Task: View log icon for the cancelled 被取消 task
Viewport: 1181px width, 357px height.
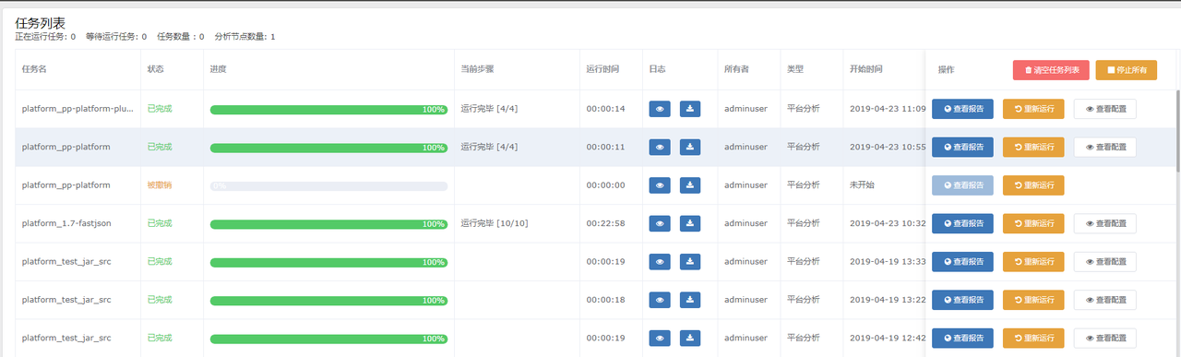Action: (660, 184)
